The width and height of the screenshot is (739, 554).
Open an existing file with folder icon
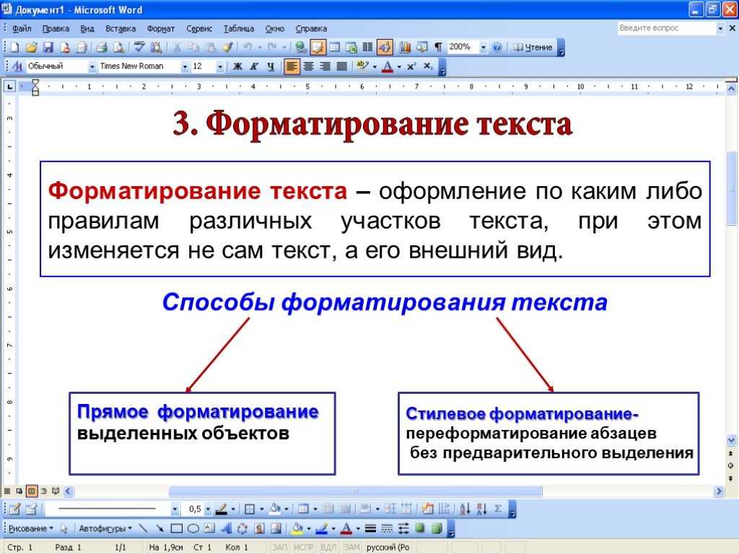(31, 47)
